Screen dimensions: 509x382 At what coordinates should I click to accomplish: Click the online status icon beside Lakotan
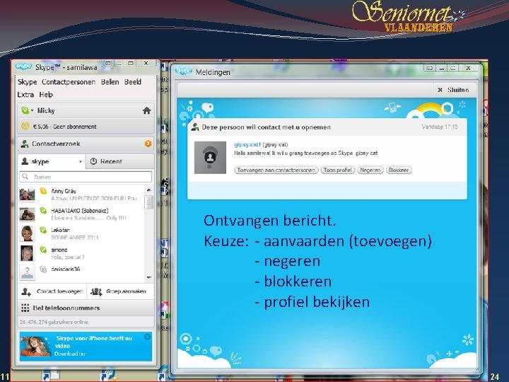click(x=43, y=230)
